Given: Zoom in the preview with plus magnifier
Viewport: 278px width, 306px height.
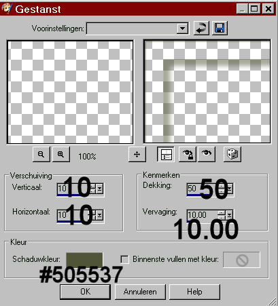Looking at the screenshot, I should click(x=61, y=154).
